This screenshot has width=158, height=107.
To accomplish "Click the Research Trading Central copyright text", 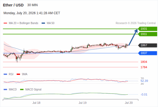I will click(136, 23).
